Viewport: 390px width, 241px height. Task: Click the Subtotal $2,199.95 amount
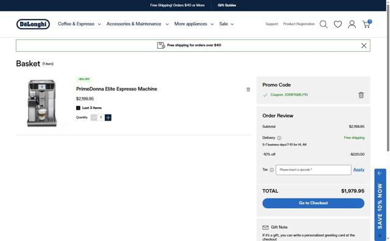356,127
